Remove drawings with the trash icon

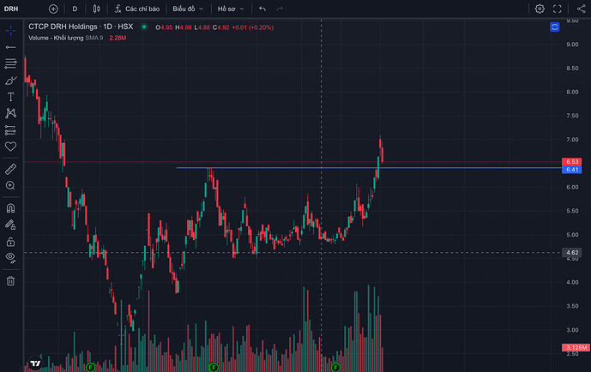pos(10,281)
